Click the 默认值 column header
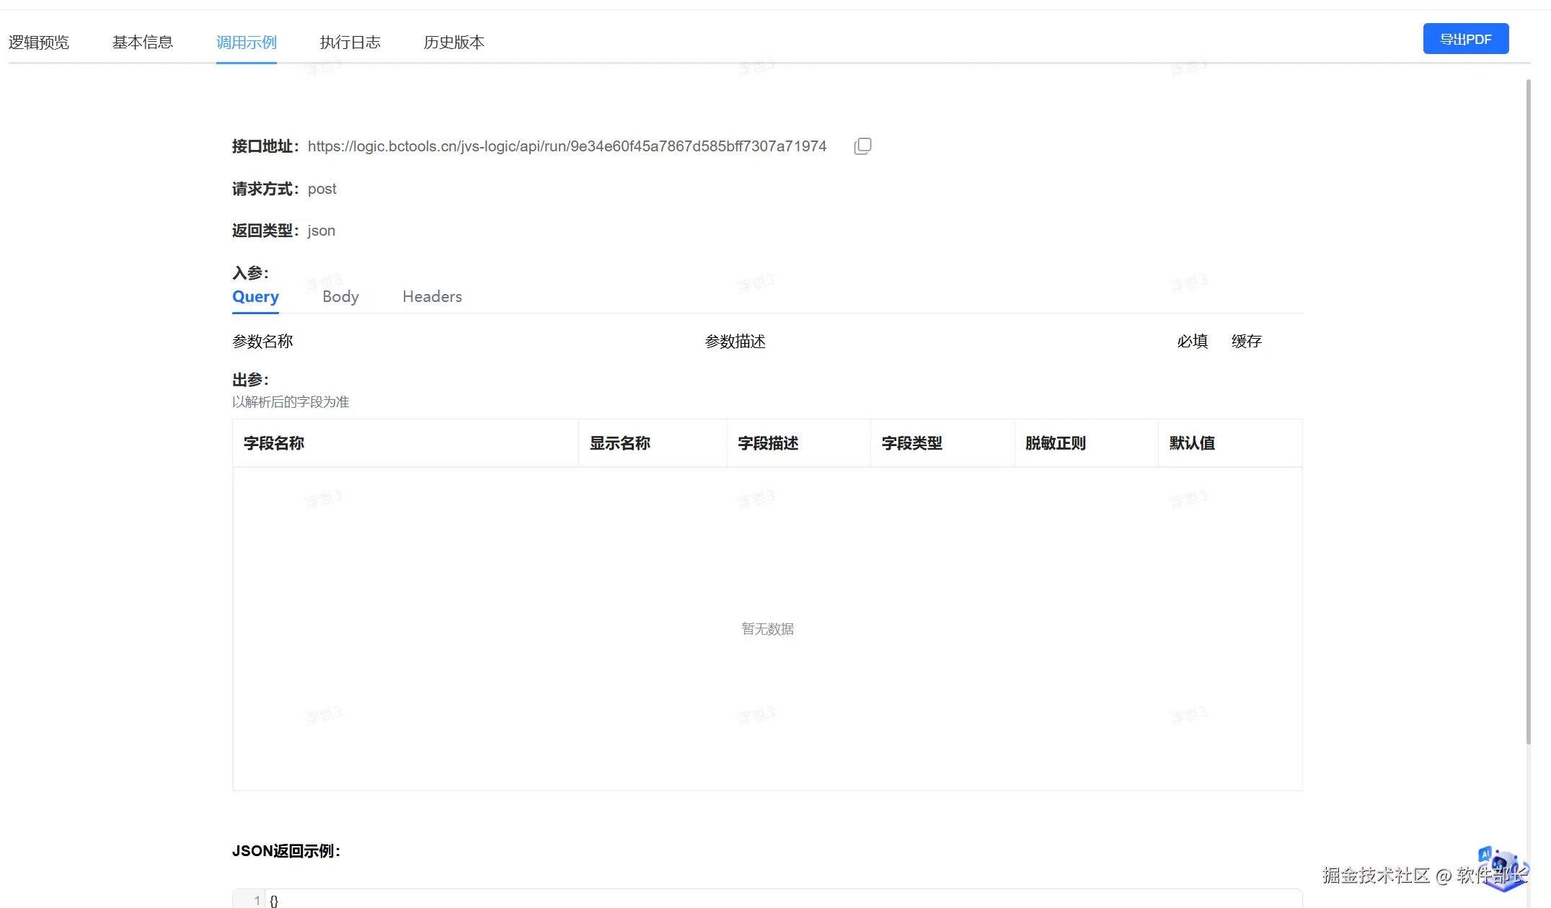Viewport: 1551px width, 908px height. click(1192, 443)
